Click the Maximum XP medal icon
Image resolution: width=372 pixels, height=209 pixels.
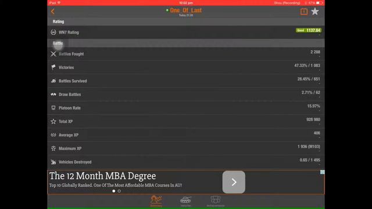[53, 149]
